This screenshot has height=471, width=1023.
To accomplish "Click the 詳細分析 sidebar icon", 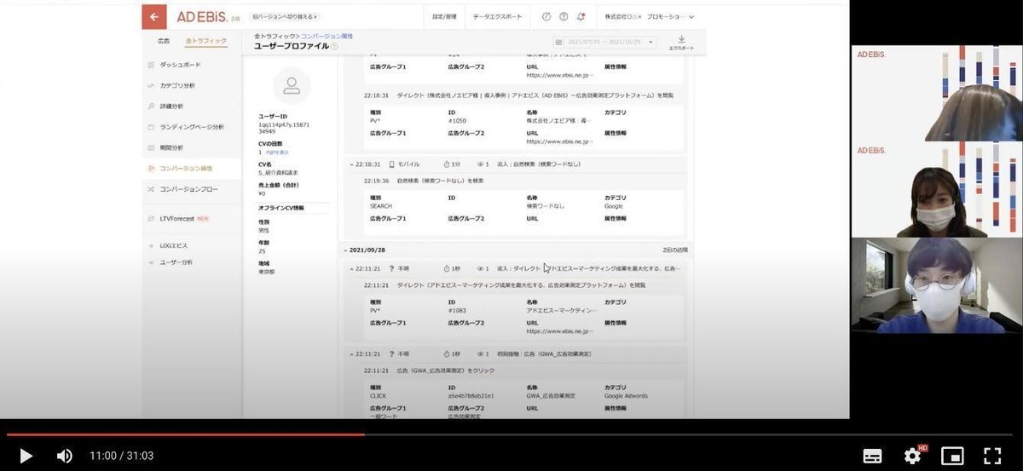I will 151,106.
